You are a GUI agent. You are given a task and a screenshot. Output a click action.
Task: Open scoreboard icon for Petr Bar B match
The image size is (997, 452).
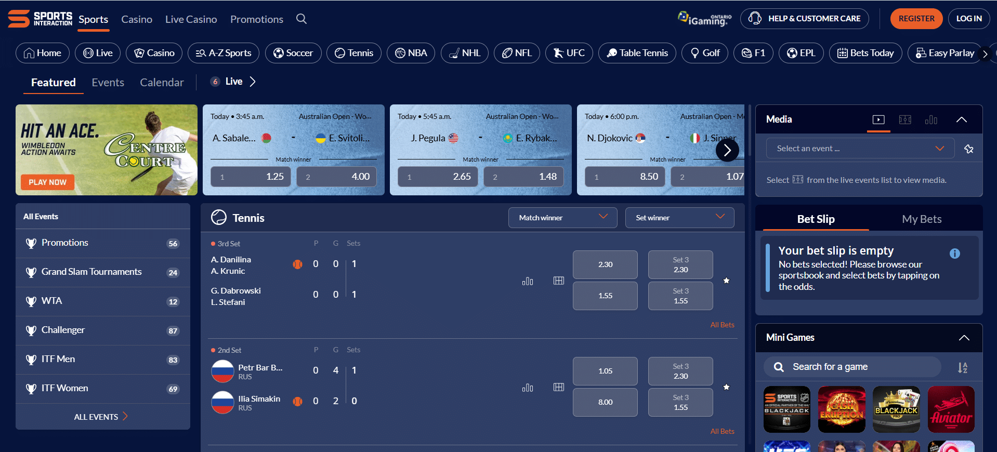[x=559, y=387]
